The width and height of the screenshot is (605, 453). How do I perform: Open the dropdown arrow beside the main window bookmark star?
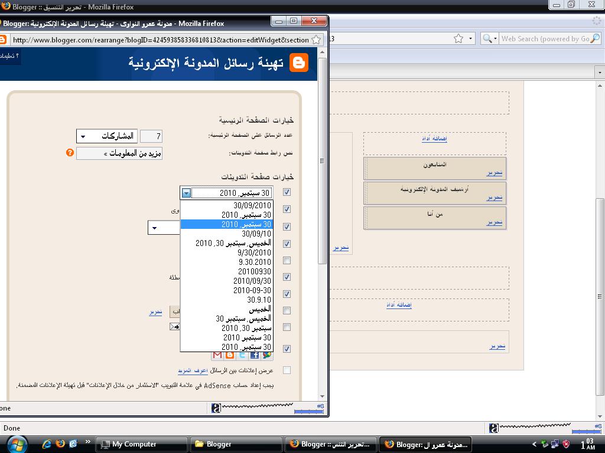click(470, 38)
